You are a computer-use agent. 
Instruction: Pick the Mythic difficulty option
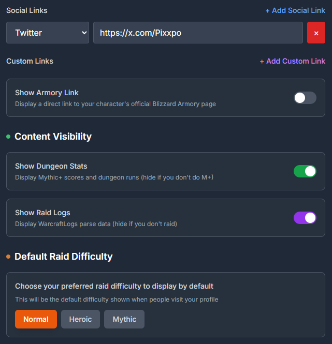(x=124, y=319)
